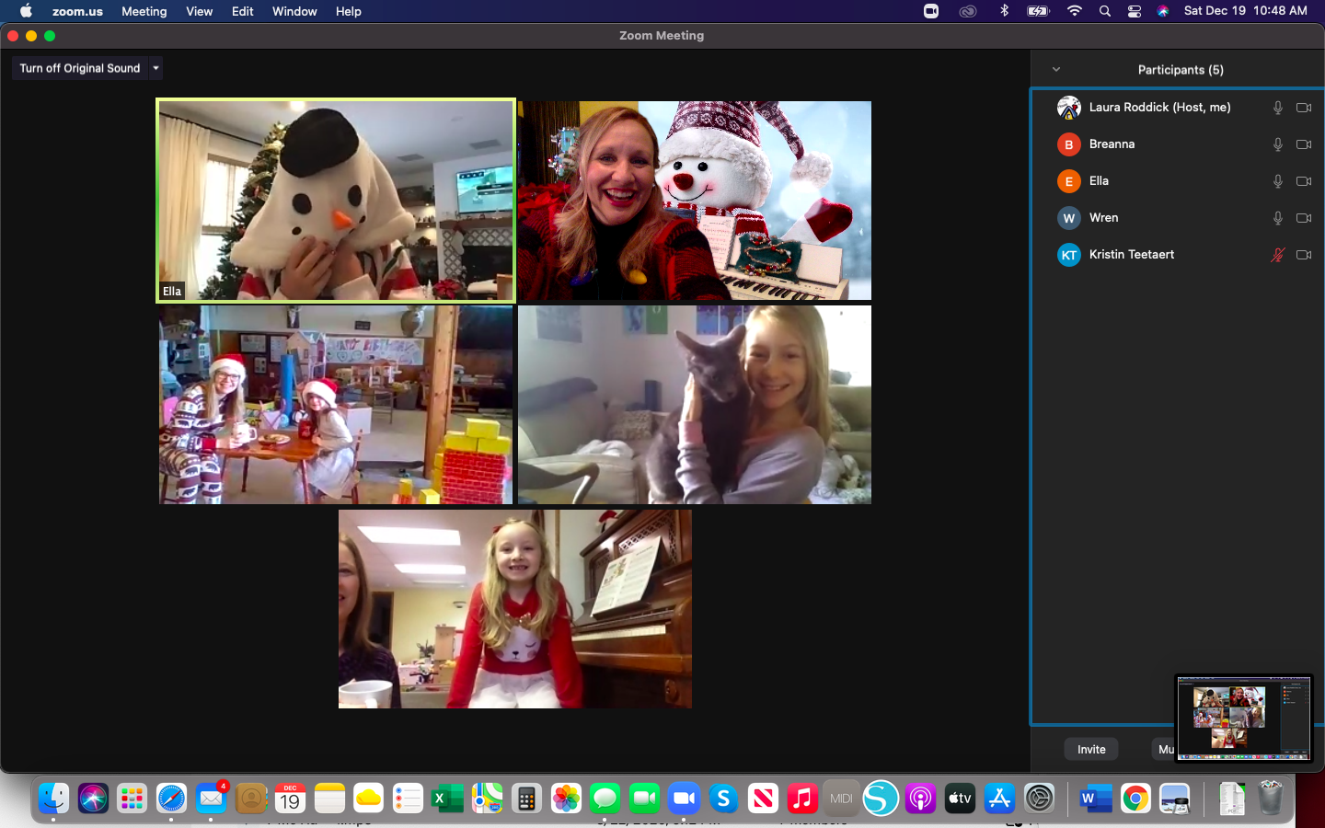Viewport: 1325px width, 828px height.
Task: Open Skype from the Dock
Action: tap(723, 799)
